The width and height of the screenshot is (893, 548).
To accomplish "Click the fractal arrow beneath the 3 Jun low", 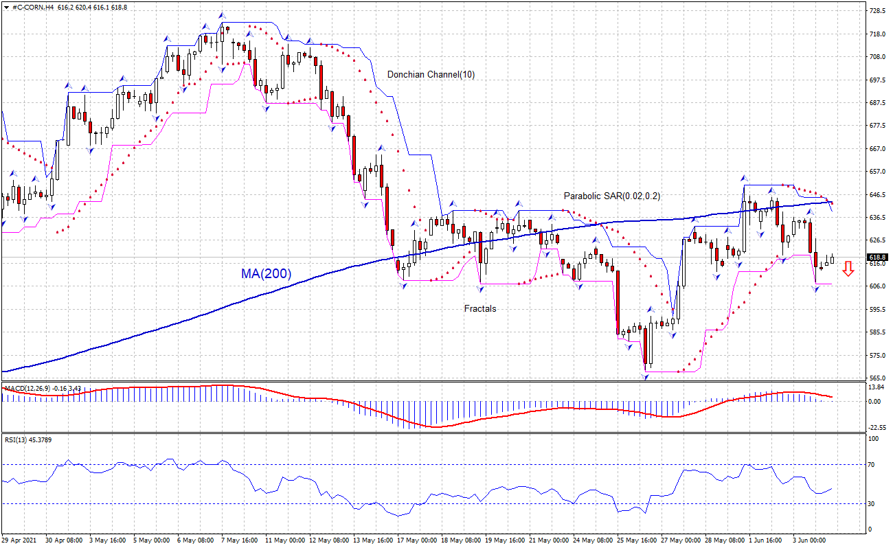I will tap(816, 289).
